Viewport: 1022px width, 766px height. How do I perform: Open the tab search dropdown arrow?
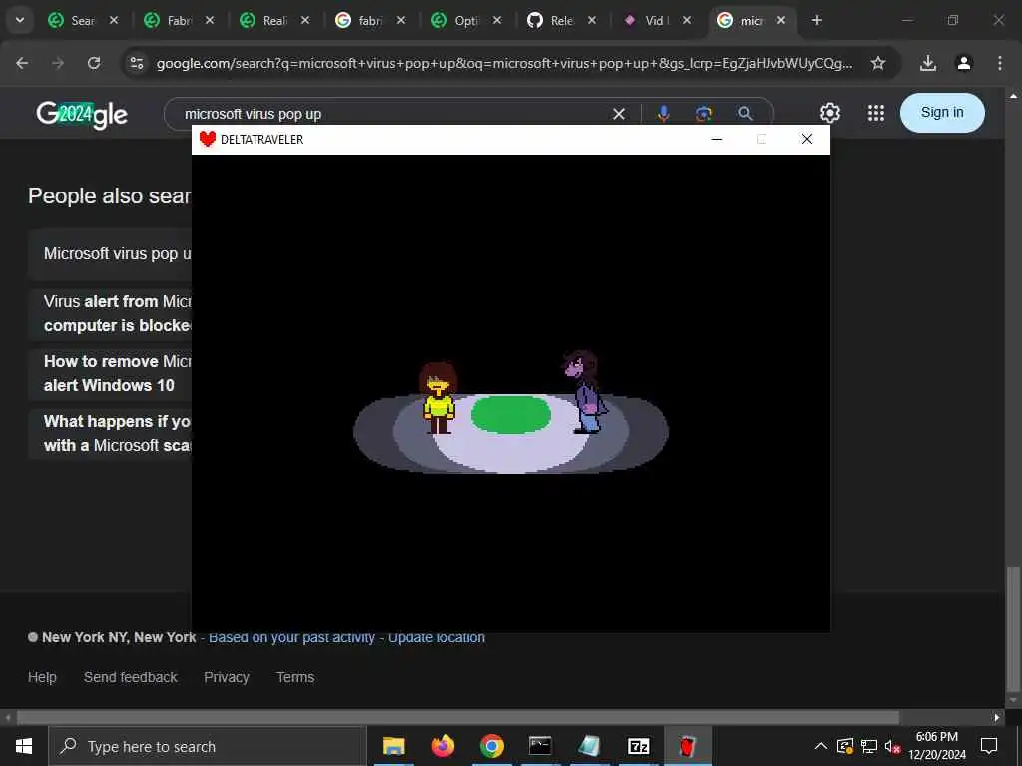coord(20,20)
